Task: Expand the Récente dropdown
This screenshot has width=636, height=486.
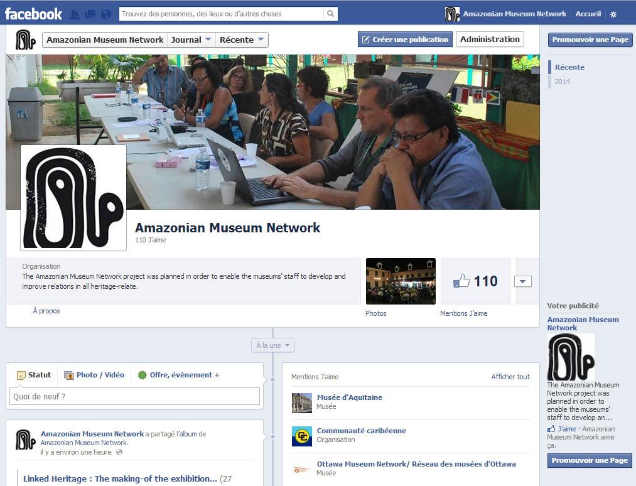Action: 242,40
